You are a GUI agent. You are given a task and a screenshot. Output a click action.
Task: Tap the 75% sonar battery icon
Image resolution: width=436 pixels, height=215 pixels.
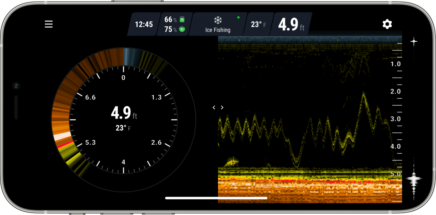click(182, 29)
